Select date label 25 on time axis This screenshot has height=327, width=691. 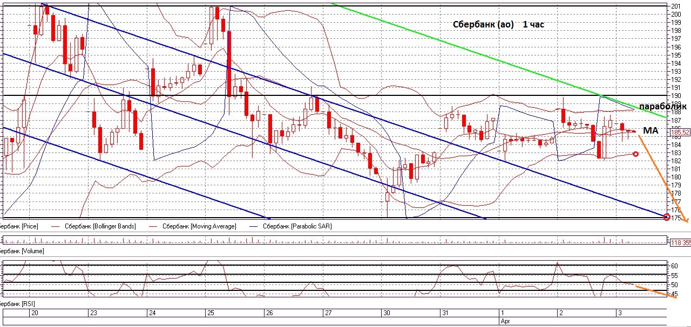[210, 313]
